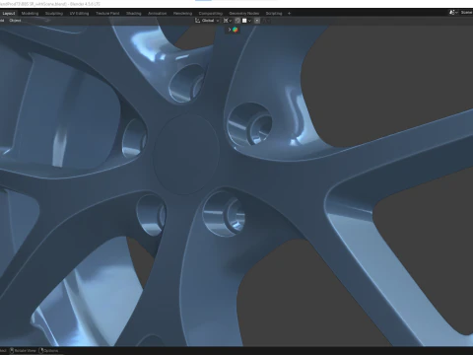Click the Scene name field
473x355 pixels.
[x=466, y=13]
